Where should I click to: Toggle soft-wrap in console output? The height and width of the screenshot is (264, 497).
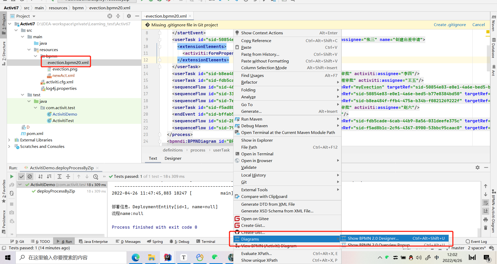(486, 203)
